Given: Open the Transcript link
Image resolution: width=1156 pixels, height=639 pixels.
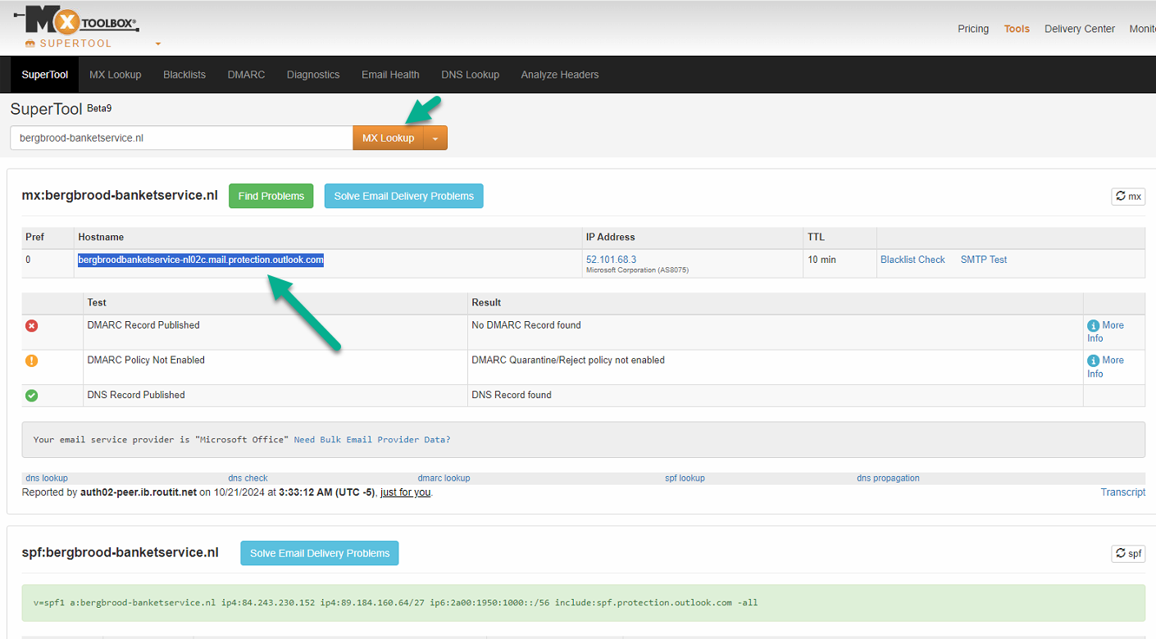Looking at the screenshot, I should tap(1123, 492).
